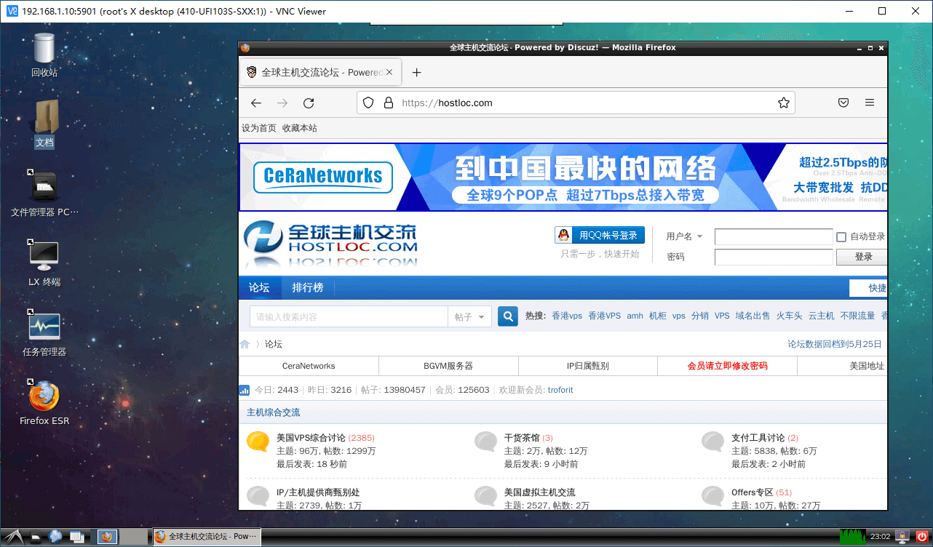Open the 快捷 quick navigation button

[x=868, y=288]
